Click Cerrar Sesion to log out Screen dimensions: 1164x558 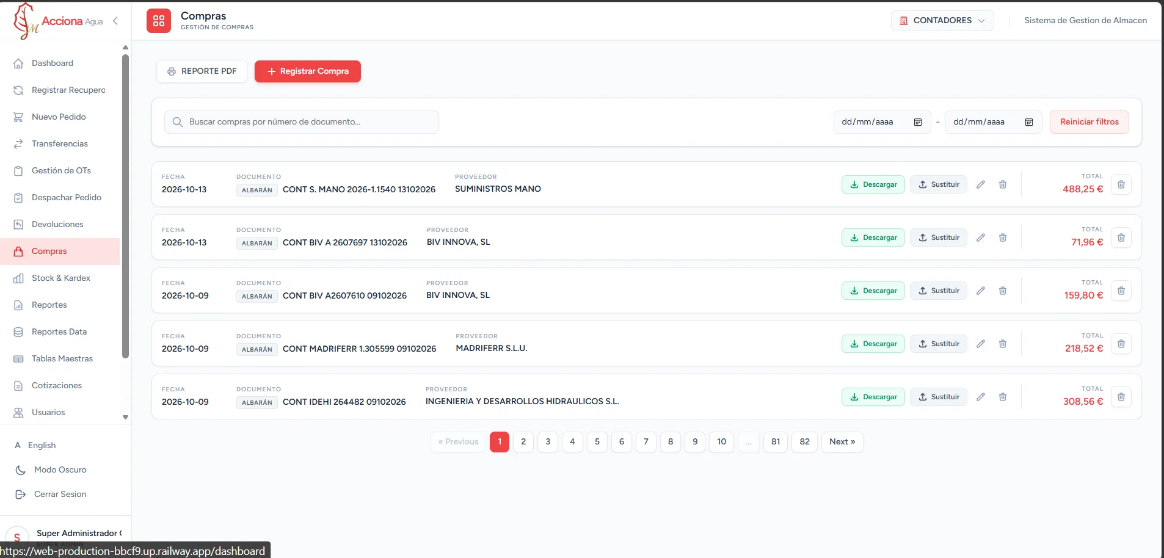[60, 494]
